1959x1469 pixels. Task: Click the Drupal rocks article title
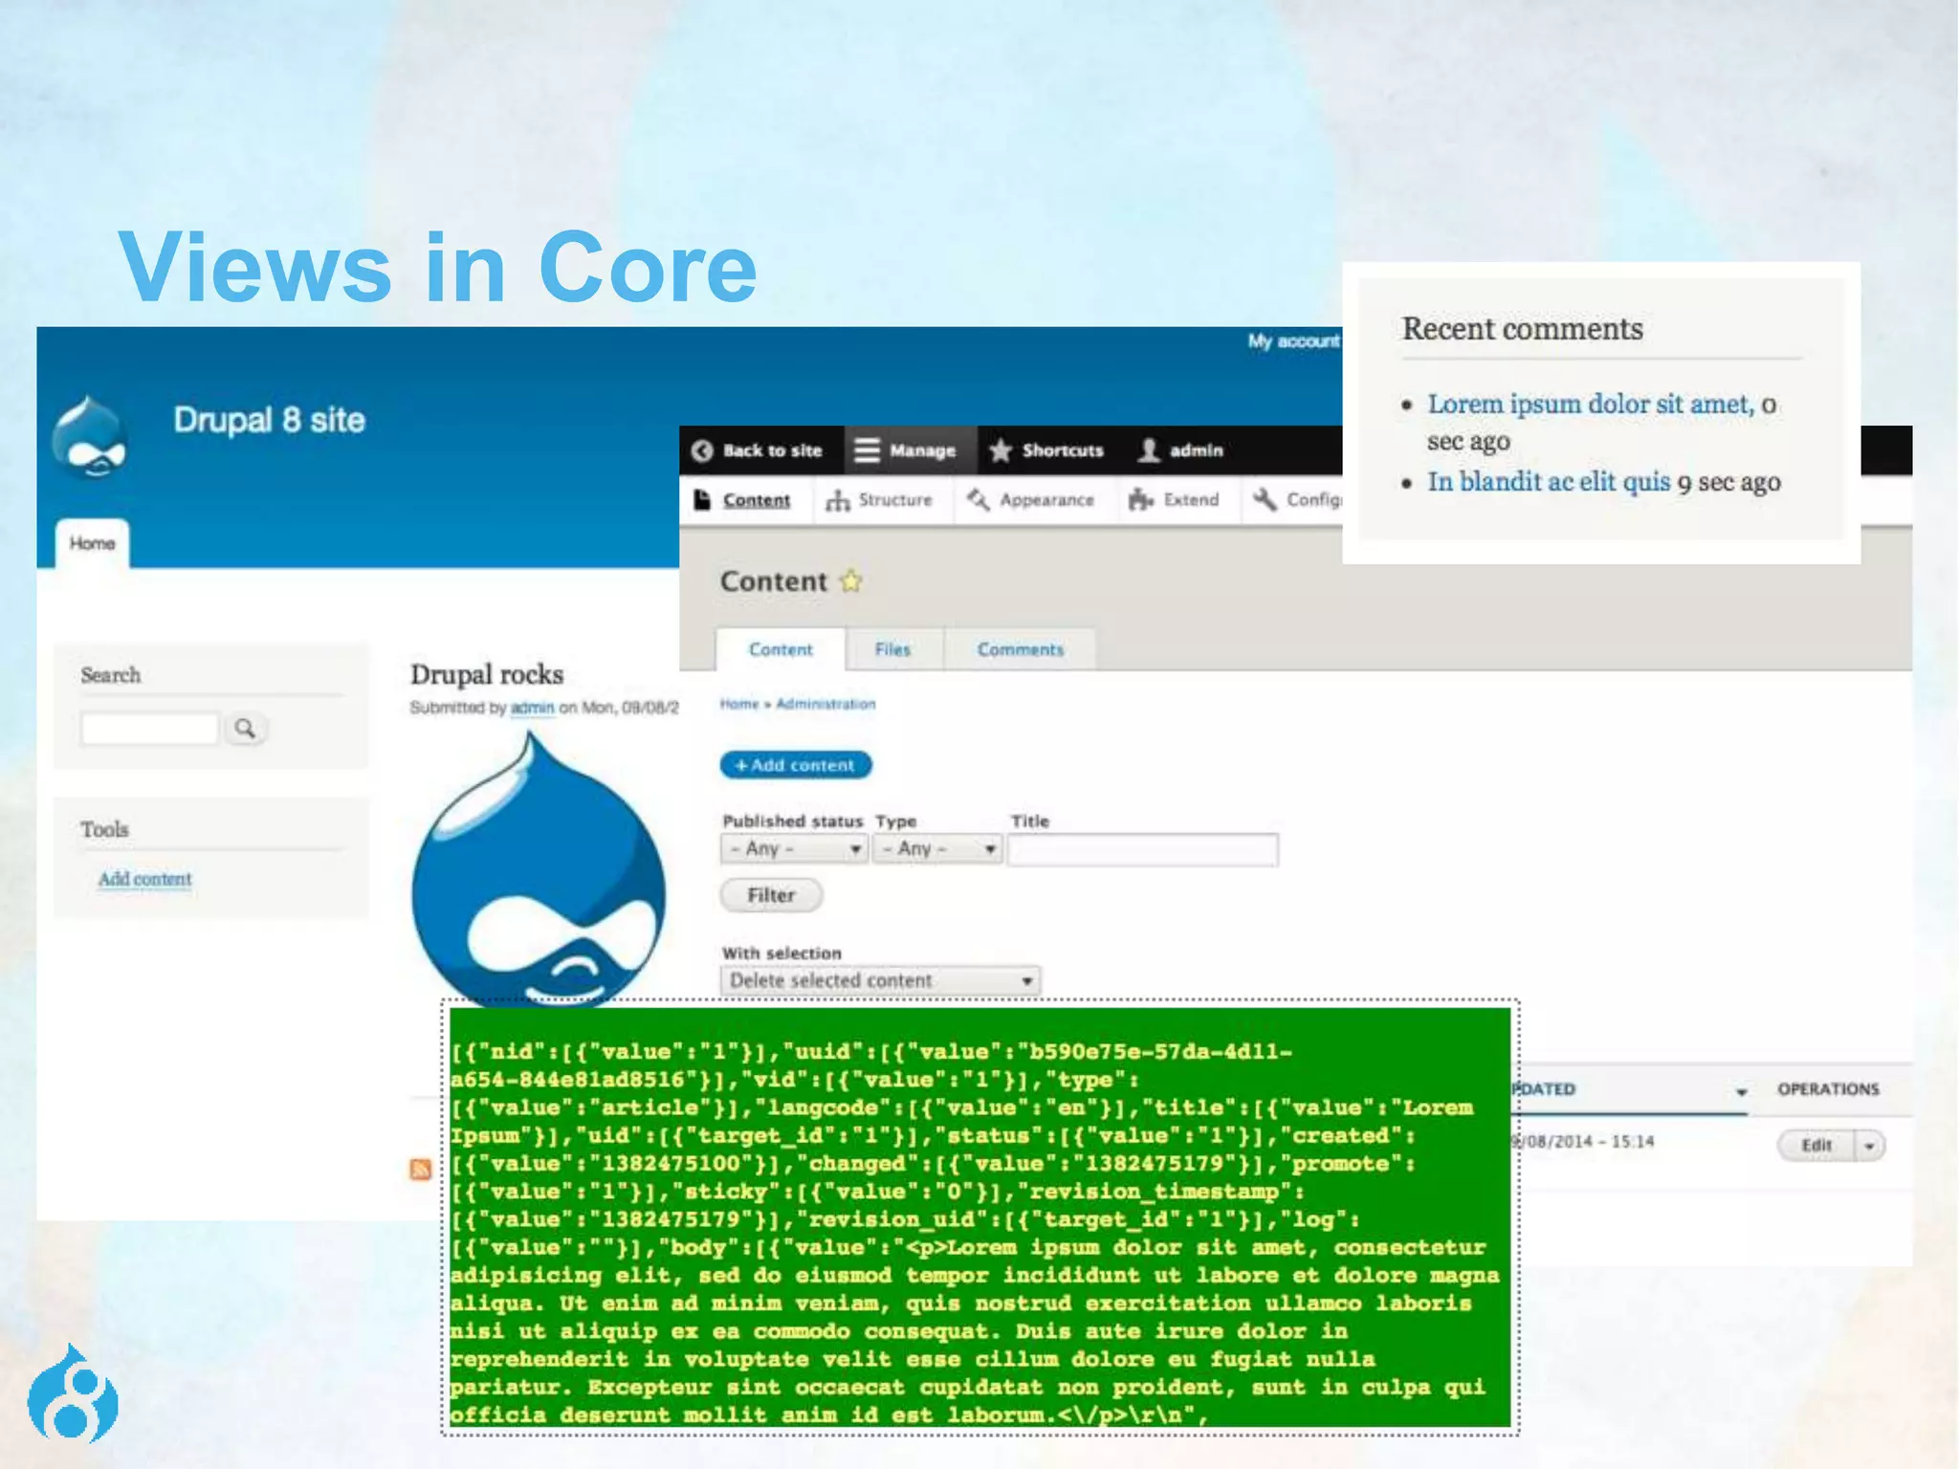point(487,674)
